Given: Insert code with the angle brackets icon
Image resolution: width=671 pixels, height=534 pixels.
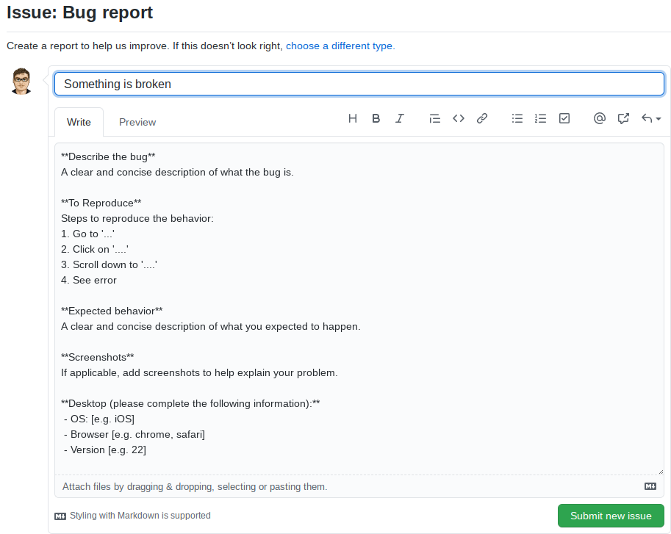Looking at the screenshot, I should tap(459, 118).
